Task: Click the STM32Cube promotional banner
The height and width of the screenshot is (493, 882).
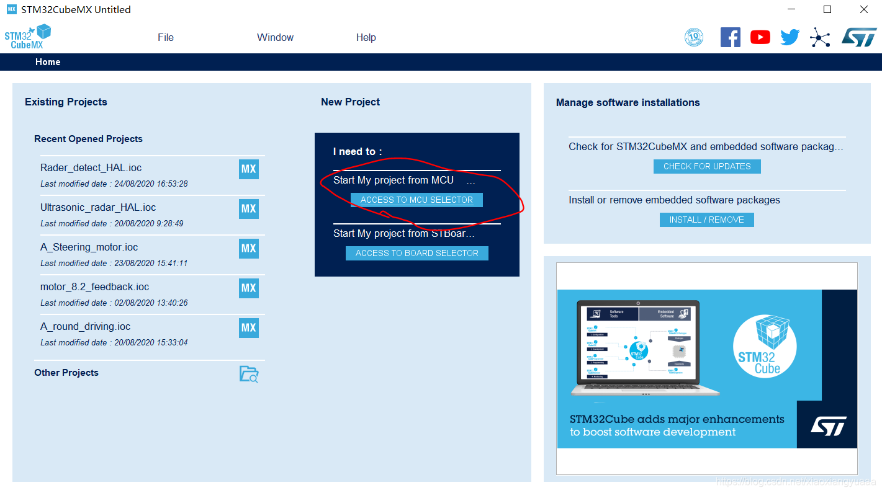Action: click(x=707, y=369)
